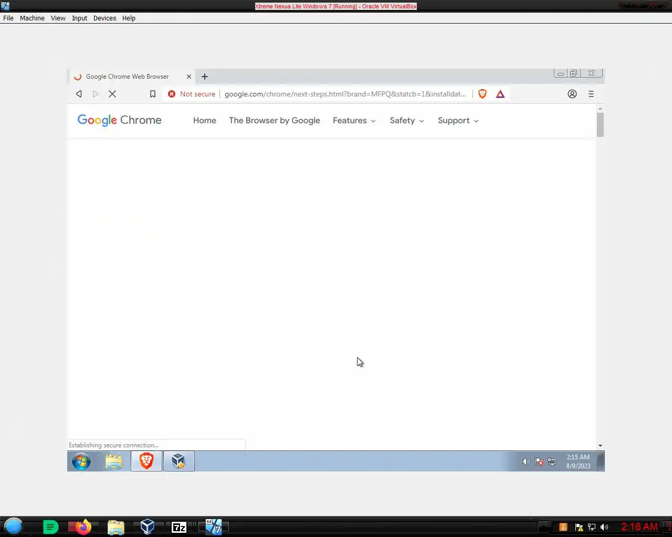This screenshot has width=672, height=537.
Task: Bookmark this page using the bookmark icon
Action: (x=153, y=94)
